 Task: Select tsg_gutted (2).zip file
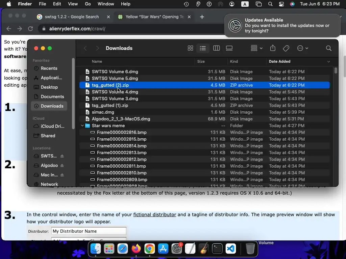(204, 85)
